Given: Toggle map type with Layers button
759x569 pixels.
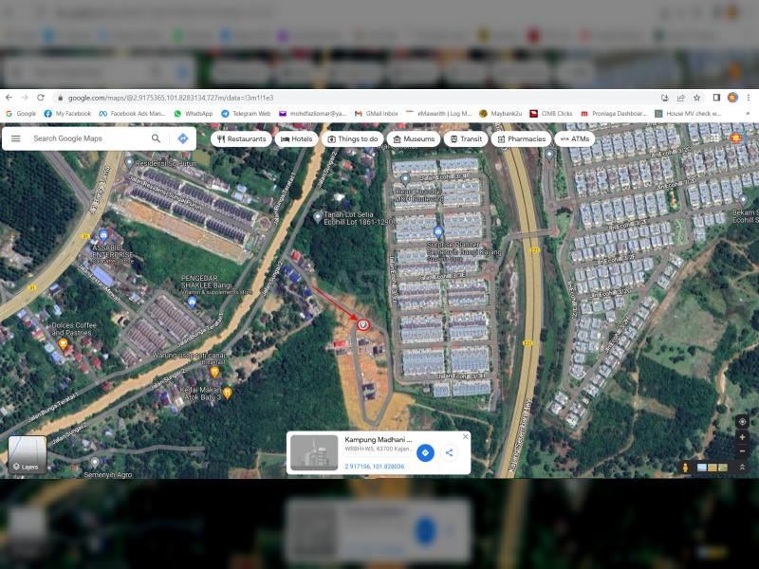Looking at the screenshot, I should [x=27, y=454].
